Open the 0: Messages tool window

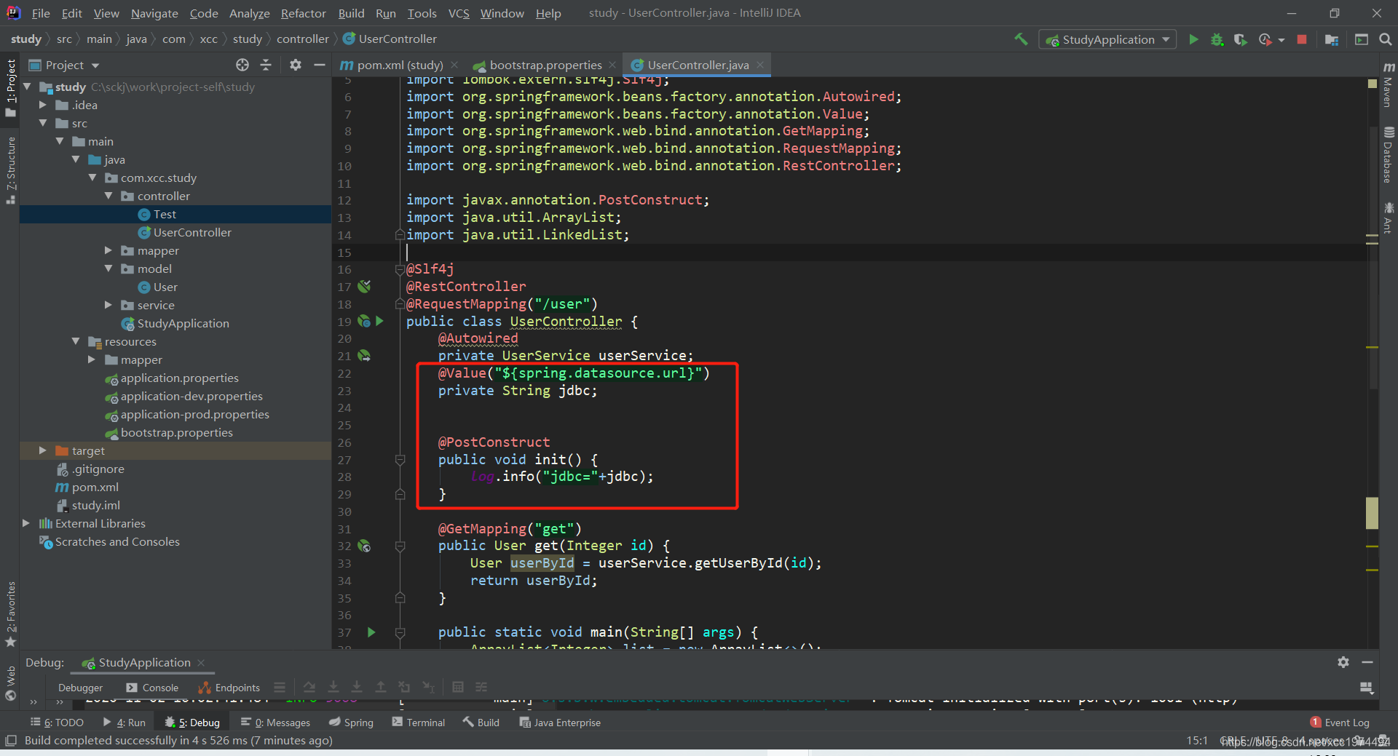pyautogui.click(x=275, y=723)
